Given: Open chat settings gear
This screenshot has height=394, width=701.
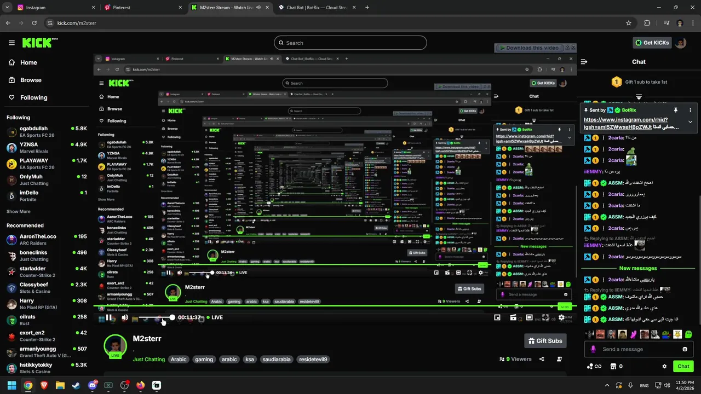Looking at the screenshot, I should [664, 366].
